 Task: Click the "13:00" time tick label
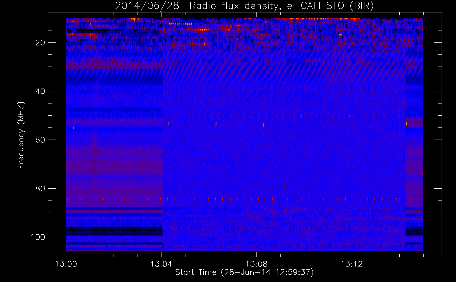[x=66, y=264]
